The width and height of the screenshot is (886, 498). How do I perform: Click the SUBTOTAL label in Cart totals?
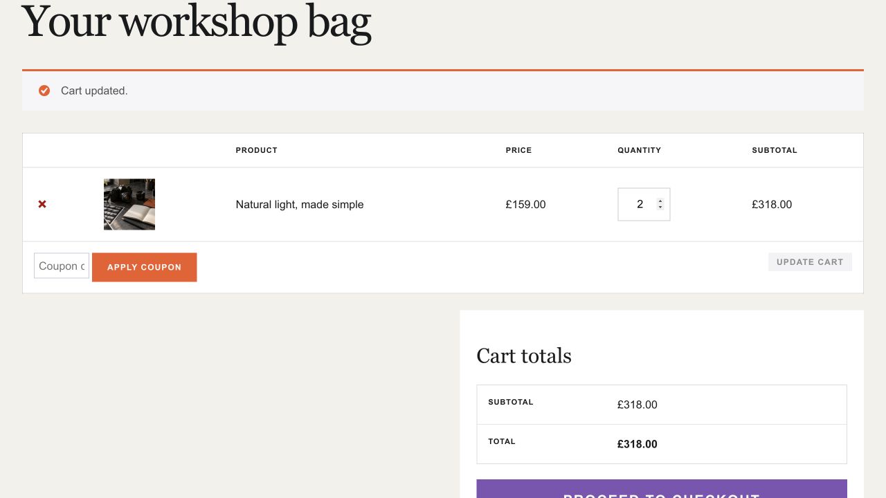[511, 402]
